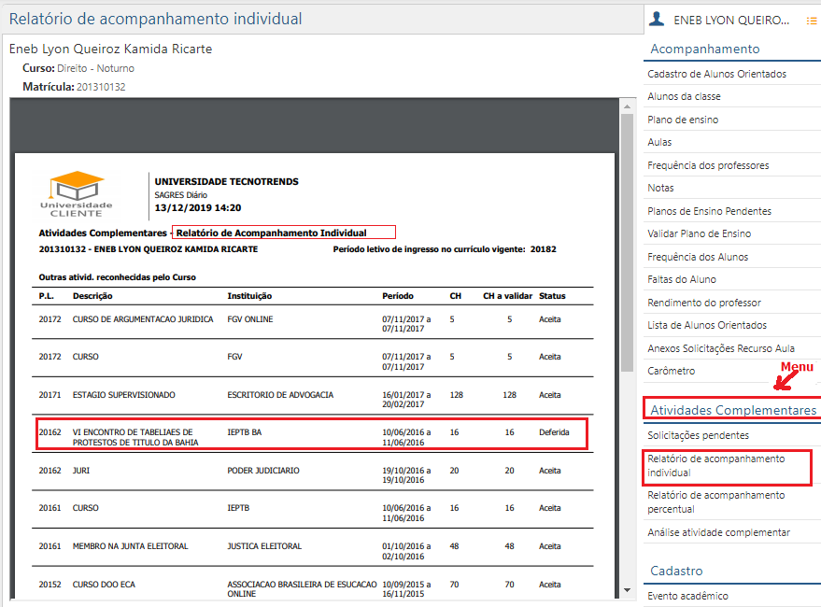Open Faltas do Aluno
This screenshot has height=607, width=821.
tap(685, 279)
